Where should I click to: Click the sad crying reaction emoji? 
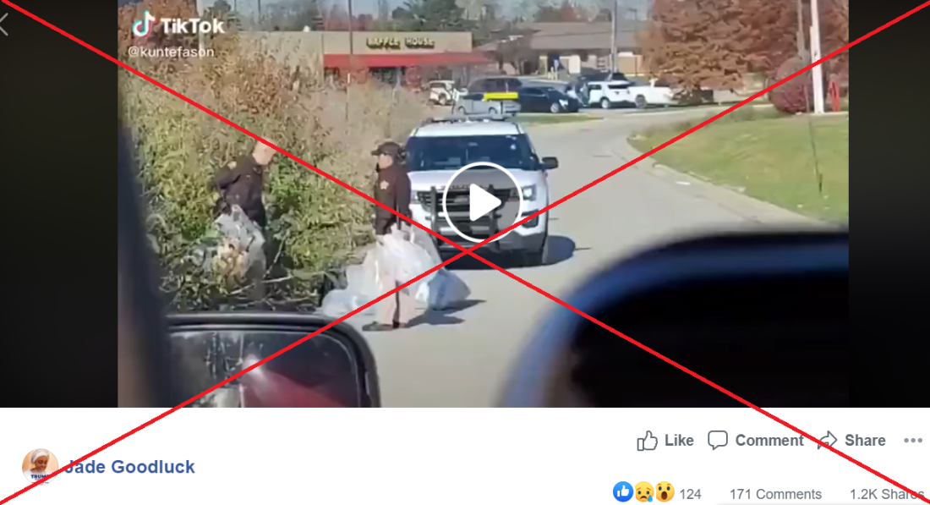click(644, 492)
